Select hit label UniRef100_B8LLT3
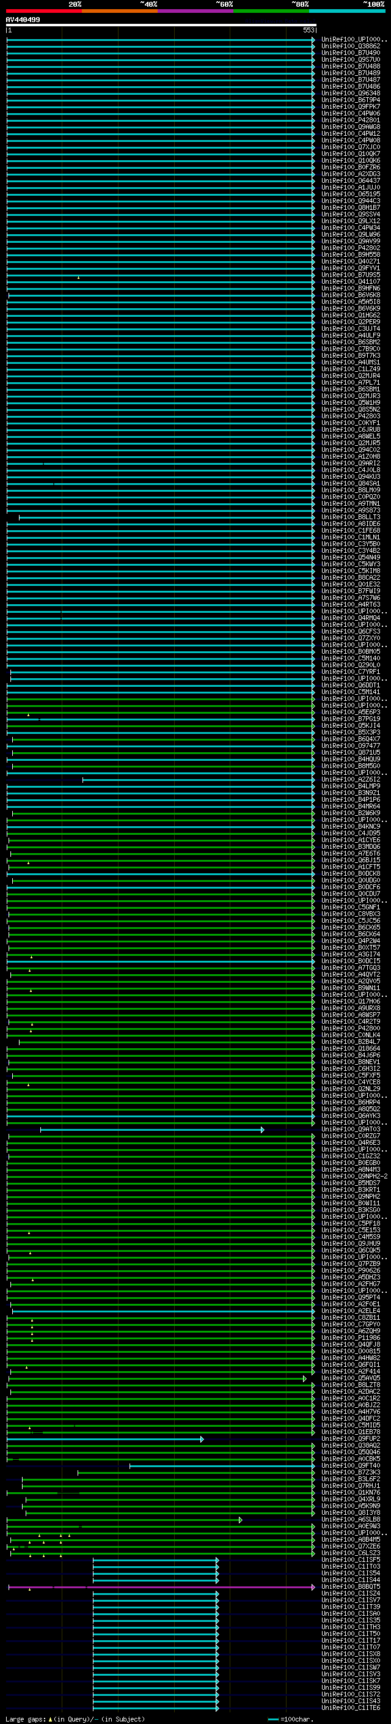391x1724 pixels. point(350,517)
